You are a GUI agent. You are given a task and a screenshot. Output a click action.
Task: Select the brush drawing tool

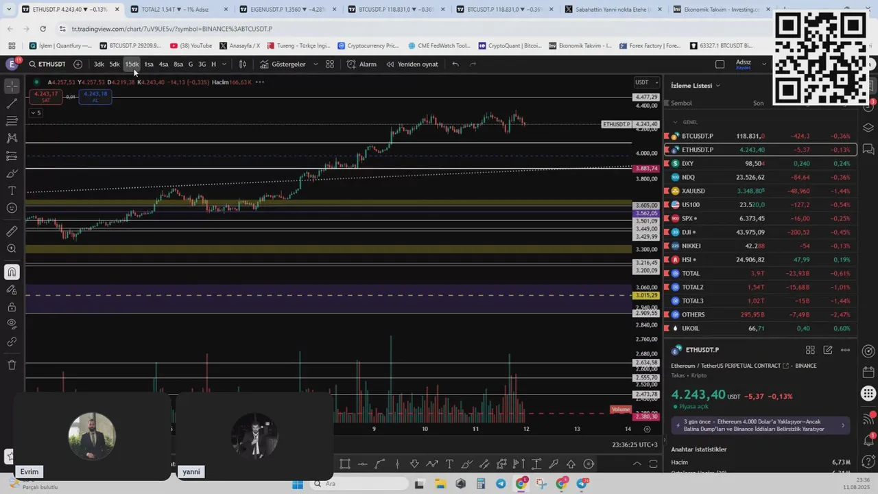click(12, 173)
